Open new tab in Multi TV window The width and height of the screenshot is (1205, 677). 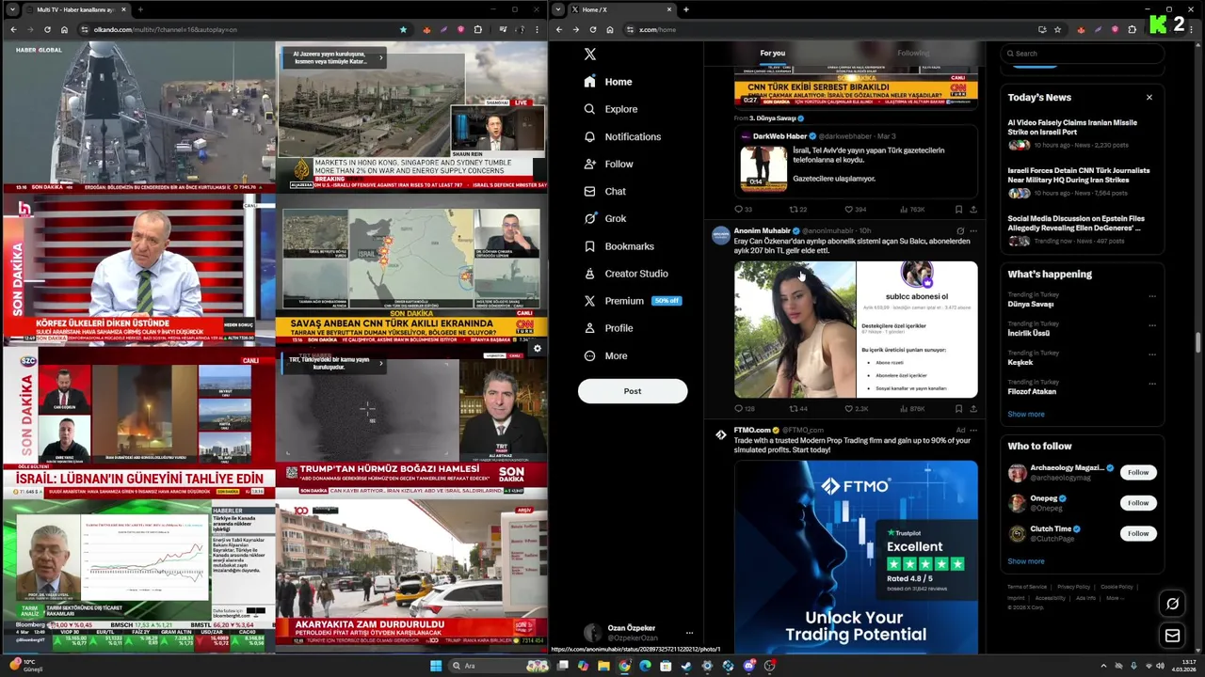(x=140, y=9)
